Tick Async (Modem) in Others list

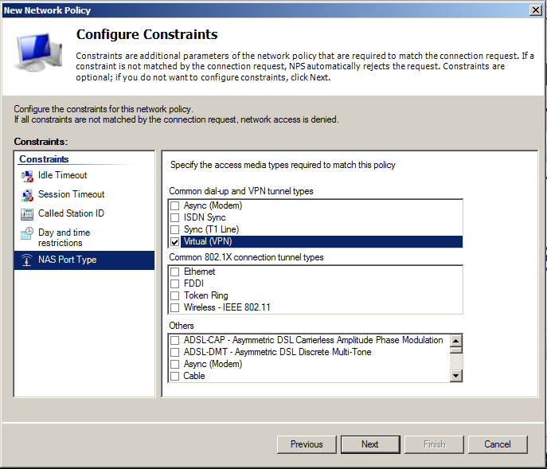[x=175, y=364]
